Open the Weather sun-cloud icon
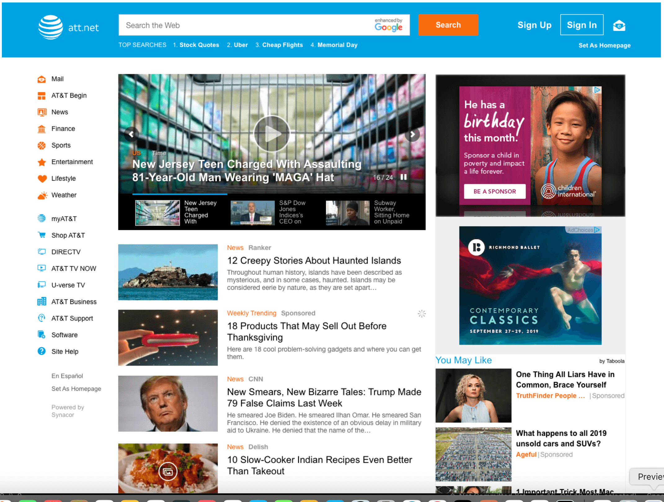Screen dimensions: 664x502 coord(42,195)
